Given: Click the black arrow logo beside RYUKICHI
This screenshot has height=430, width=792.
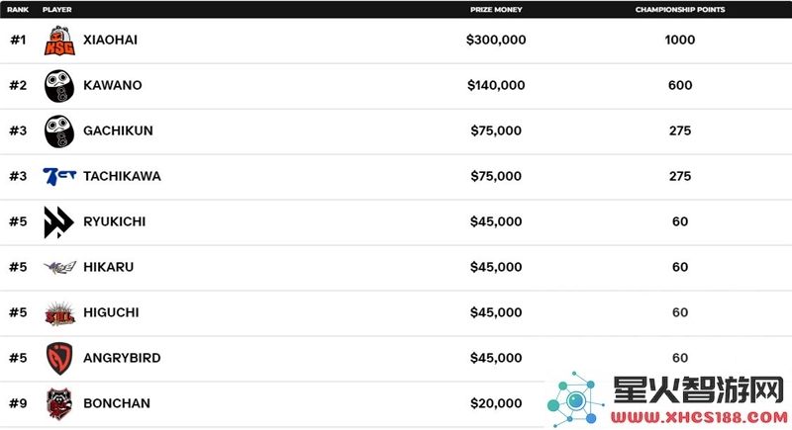Looking at the screenshot, I should point(59,221).
